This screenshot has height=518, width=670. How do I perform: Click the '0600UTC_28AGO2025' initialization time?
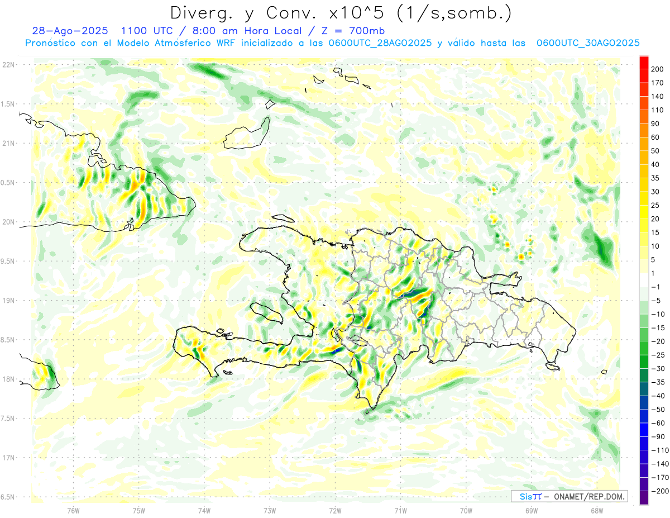tap(380, 43)
